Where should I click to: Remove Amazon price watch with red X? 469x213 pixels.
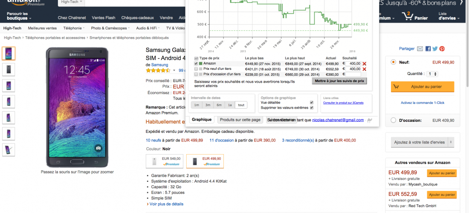364,63
